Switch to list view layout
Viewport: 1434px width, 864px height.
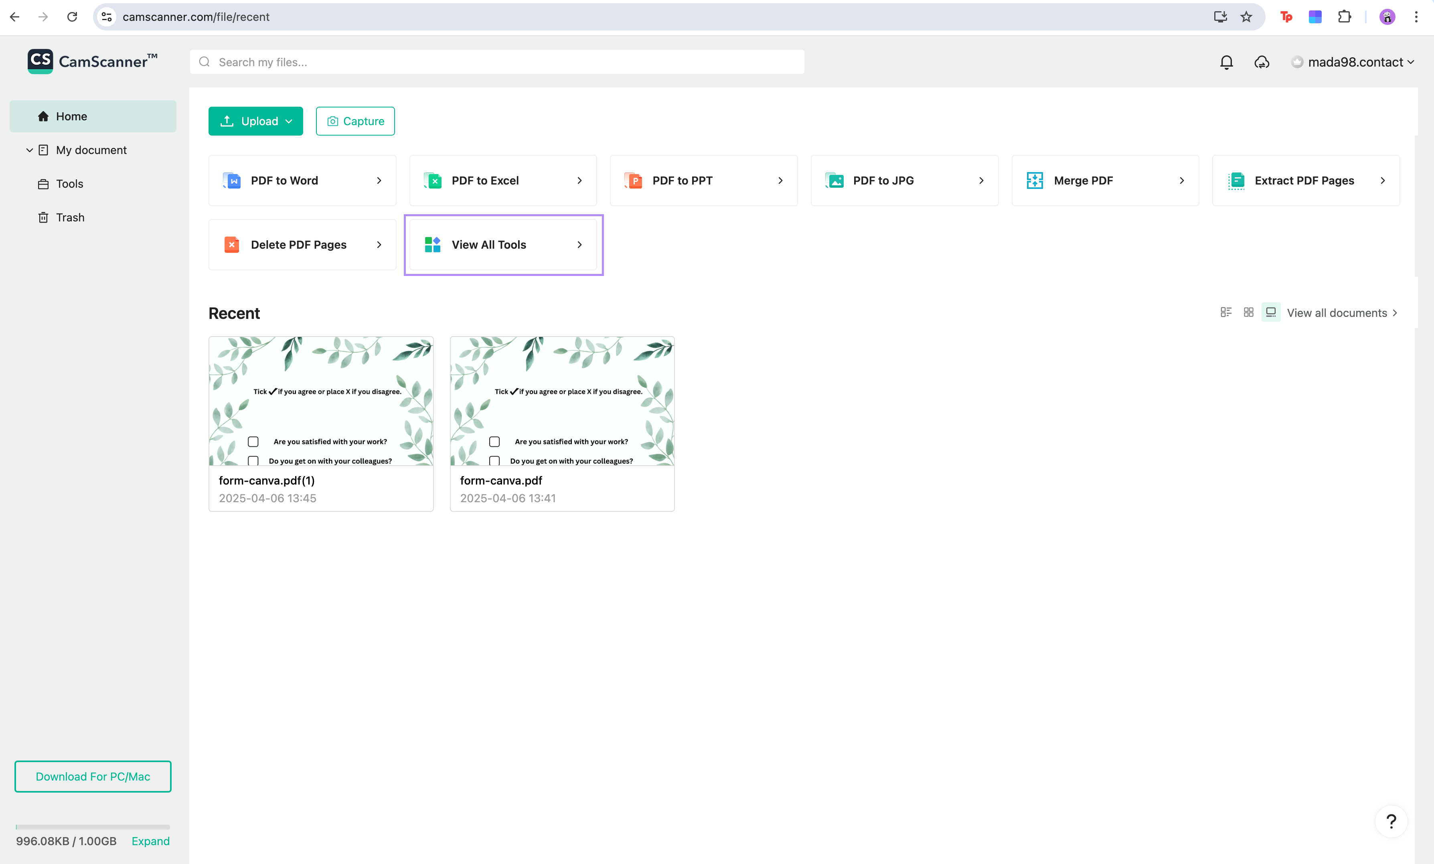coord(1225,312)
